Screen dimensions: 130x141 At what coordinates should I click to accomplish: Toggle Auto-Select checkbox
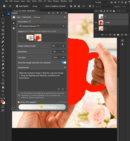(17, 6)
